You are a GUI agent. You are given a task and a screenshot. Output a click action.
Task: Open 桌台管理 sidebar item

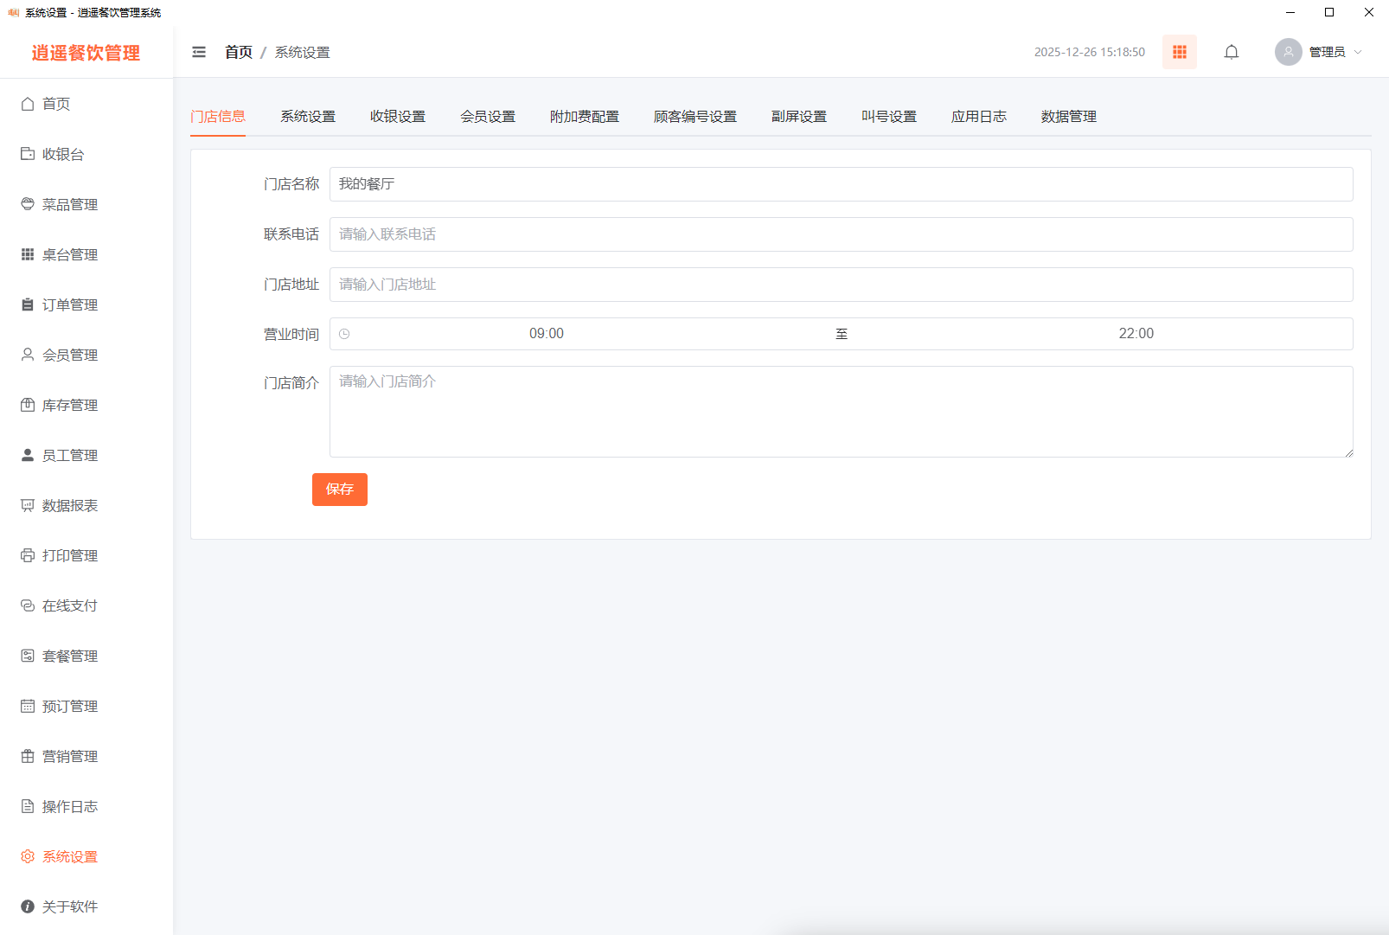point(69,254)
